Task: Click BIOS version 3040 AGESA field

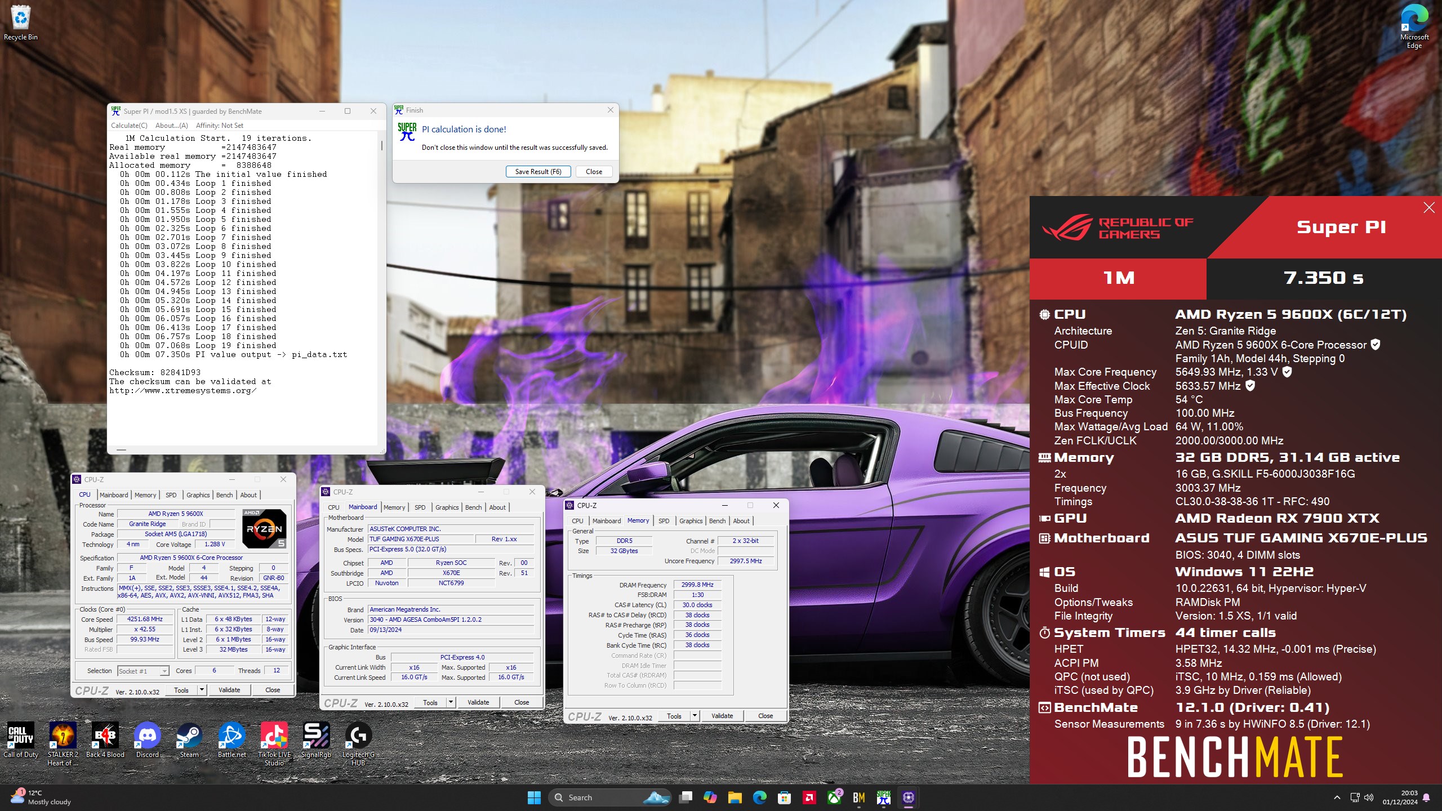Action: point(451,620)
